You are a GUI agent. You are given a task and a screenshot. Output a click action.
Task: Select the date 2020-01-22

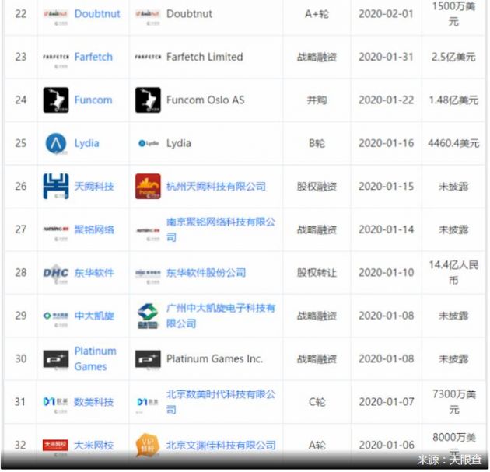387,100
